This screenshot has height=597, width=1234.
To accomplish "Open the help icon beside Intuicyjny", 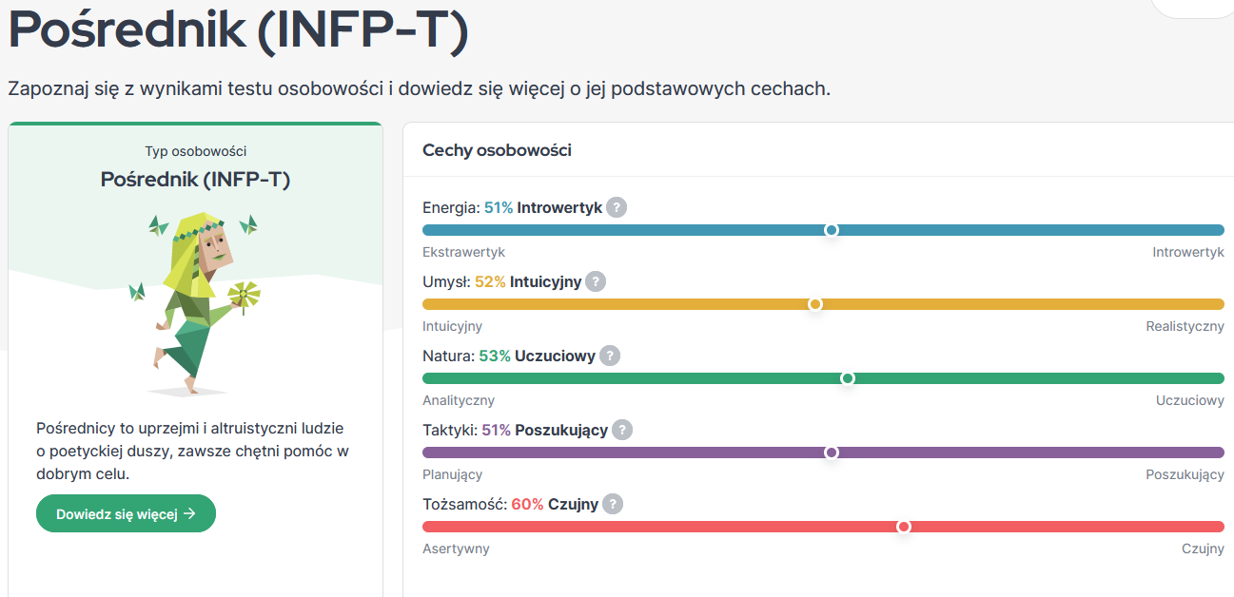I will point(596,281).
